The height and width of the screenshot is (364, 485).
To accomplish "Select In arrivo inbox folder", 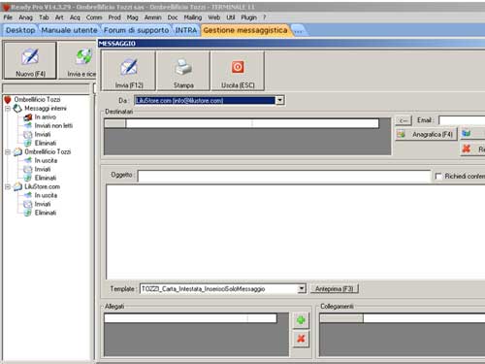I will (x=46, y=117).
